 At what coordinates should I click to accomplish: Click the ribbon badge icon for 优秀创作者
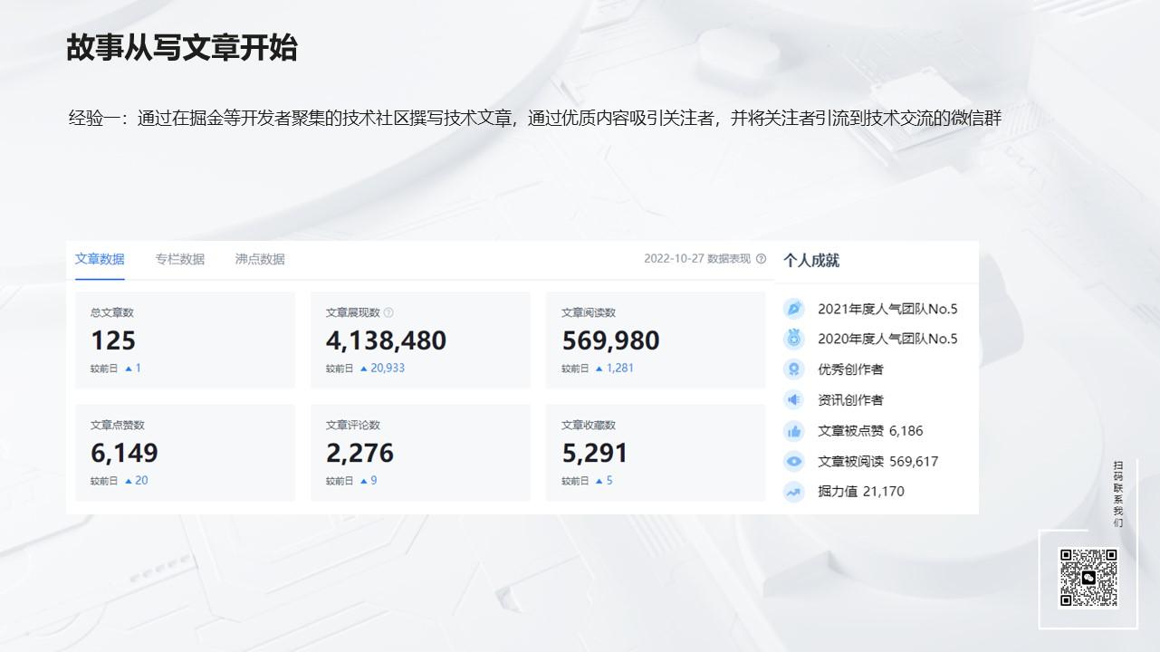pyautogui.click(x=794, y=369)
